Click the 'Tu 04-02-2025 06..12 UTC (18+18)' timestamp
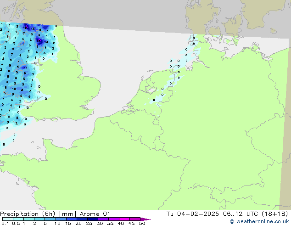This screenshot has width=291, height=225. tap(227, 214)
